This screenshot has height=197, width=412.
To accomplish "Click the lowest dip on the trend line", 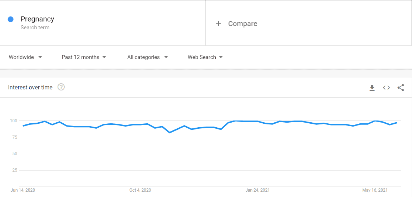I will pyautogui.click(x=170, y=132).
